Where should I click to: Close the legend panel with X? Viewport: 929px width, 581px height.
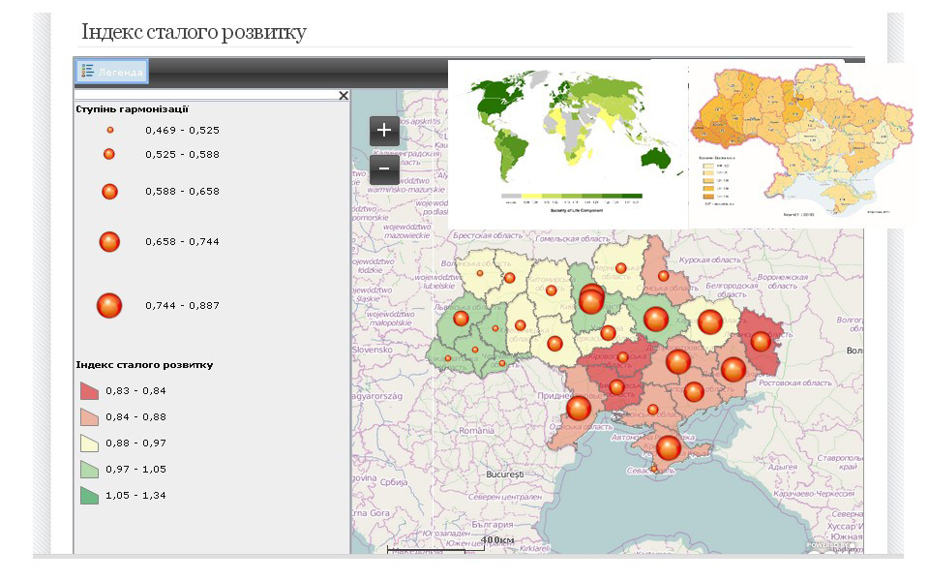[343, 95]
